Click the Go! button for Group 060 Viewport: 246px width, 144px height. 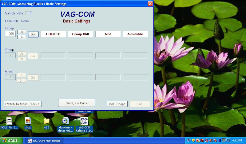(33, 34)
